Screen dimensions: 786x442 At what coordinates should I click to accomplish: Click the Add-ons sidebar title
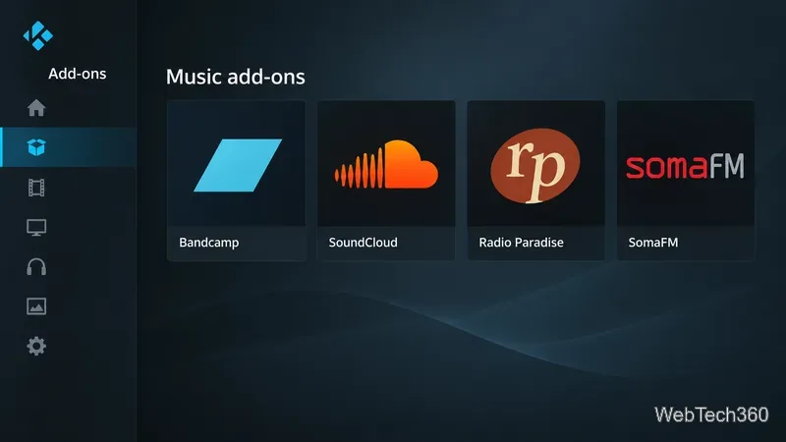(78, 74)
